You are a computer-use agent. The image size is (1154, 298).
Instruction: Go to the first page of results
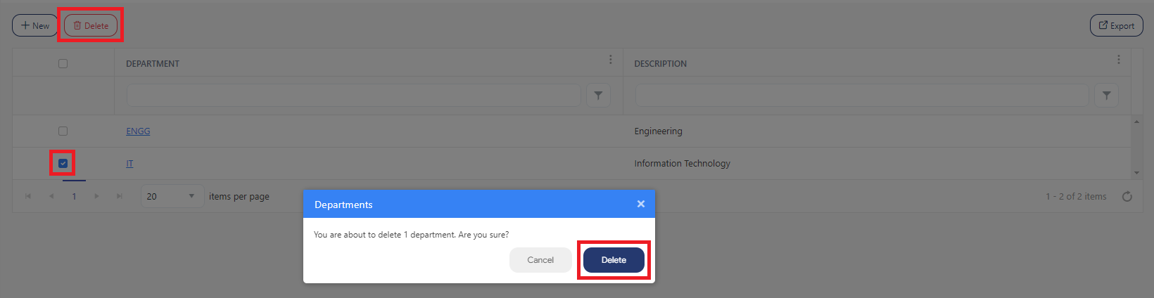pyautogui.click(x=28, y=196)
